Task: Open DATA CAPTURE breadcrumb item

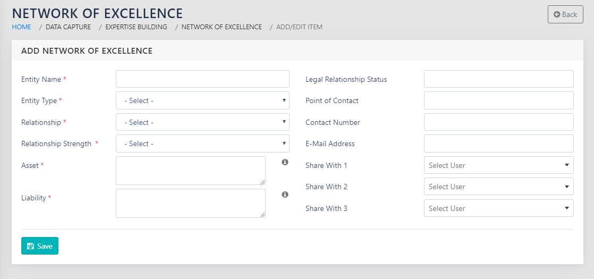Action: tap(68, 27)
